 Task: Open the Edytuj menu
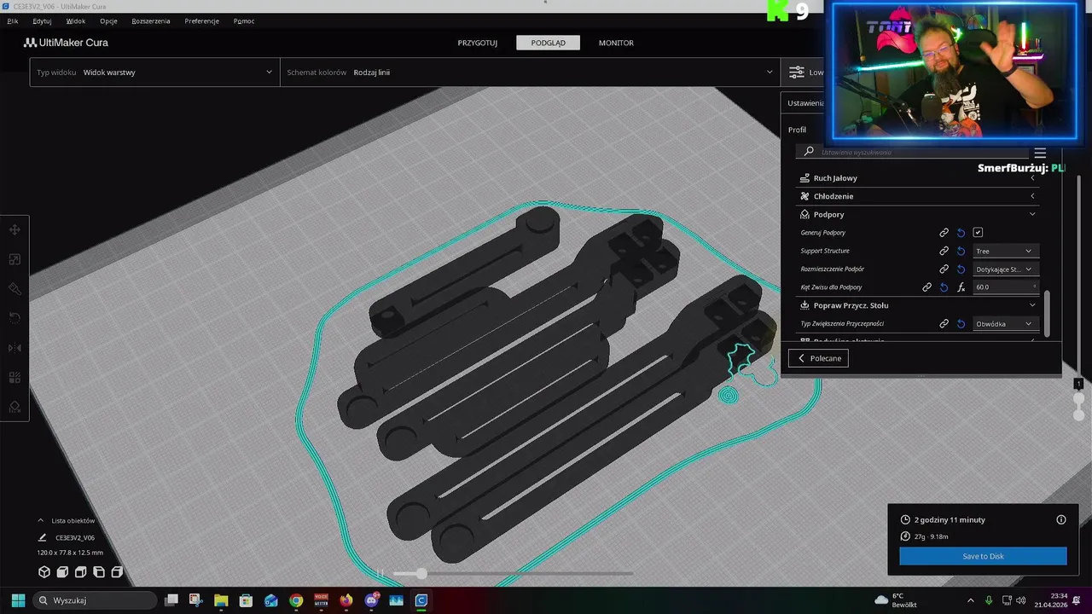42,20
